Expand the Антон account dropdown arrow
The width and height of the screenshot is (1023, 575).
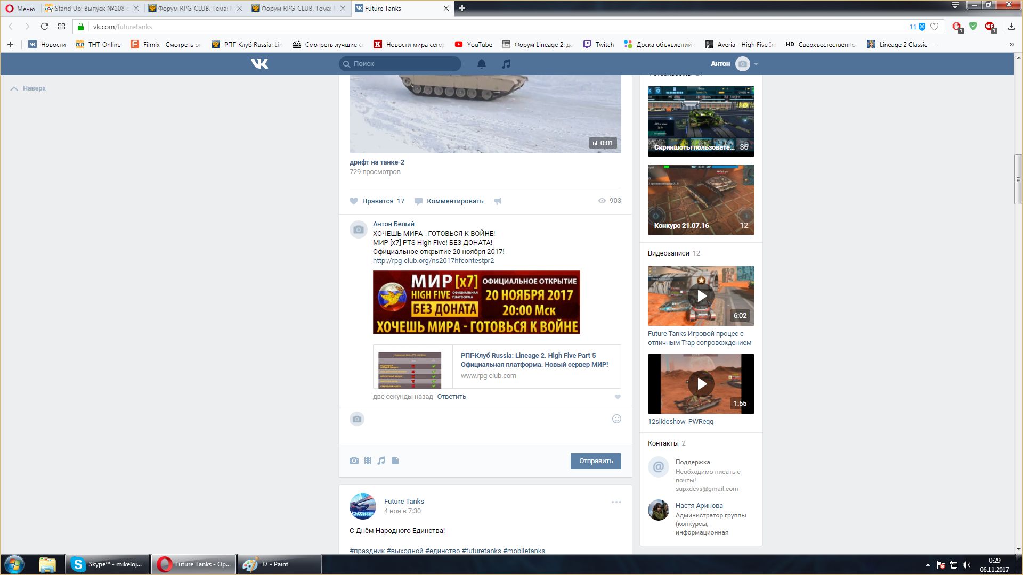[756, 64]
